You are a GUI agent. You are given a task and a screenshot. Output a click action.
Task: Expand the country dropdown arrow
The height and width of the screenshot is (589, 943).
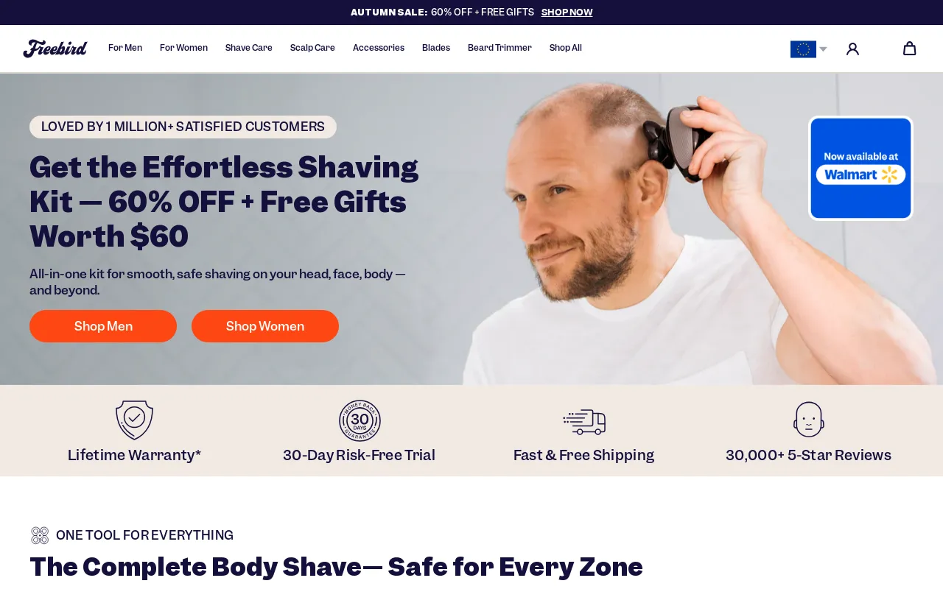823,49
